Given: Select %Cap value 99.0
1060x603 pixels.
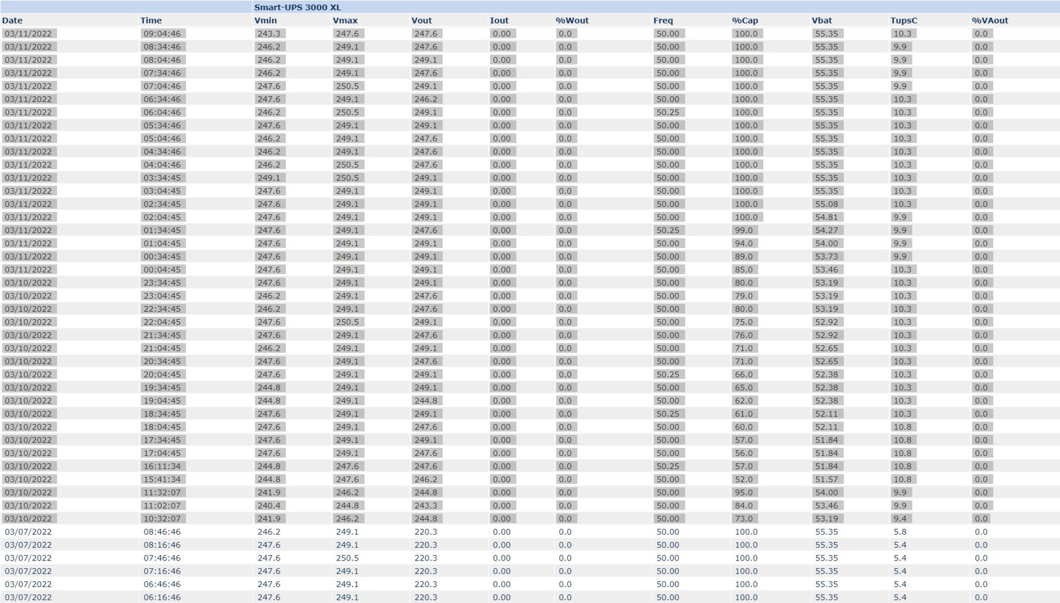Looking at the screenshot, I should (x=744, y=231).
